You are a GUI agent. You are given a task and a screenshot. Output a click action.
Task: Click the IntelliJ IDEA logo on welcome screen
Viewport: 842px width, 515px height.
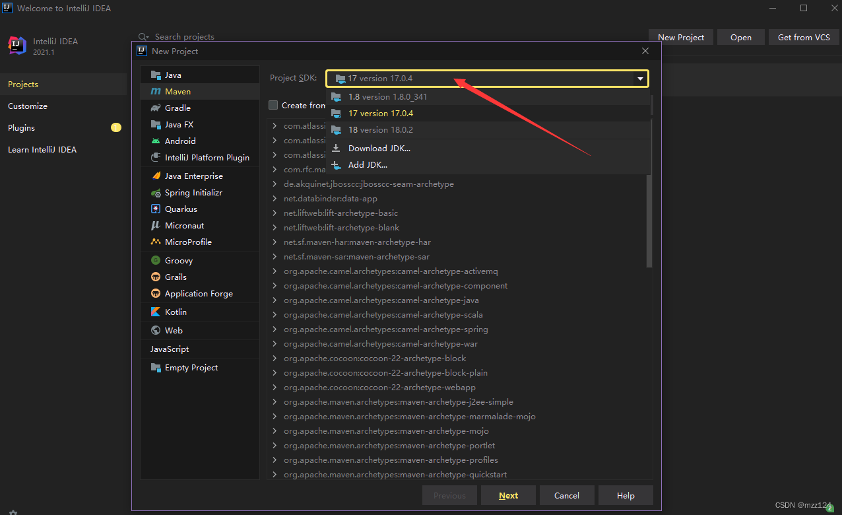pyautogui.click(x=17, y=46)
